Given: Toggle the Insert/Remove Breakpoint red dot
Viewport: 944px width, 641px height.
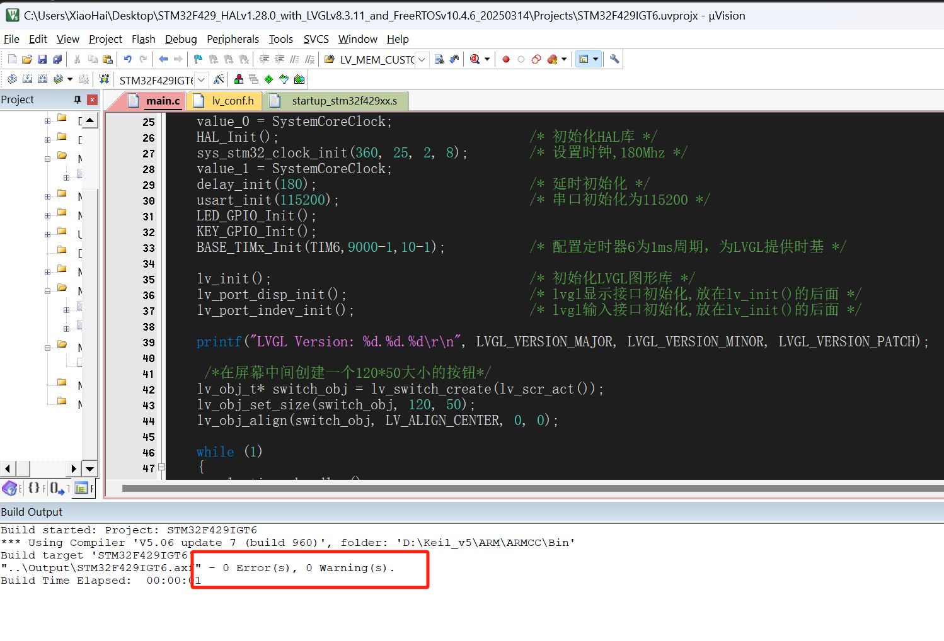Looking at the screenshot, I should pyautogui.click(x=506, y=59).
